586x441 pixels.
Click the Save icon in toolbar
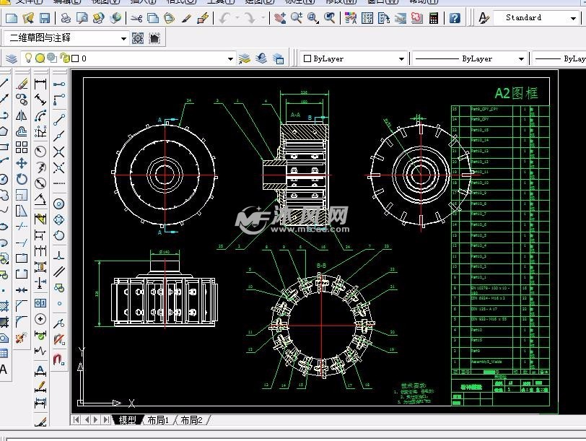tap(45, 17)
